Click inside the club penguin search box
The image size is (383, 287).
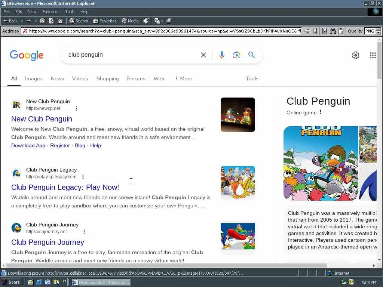[132, 55]
